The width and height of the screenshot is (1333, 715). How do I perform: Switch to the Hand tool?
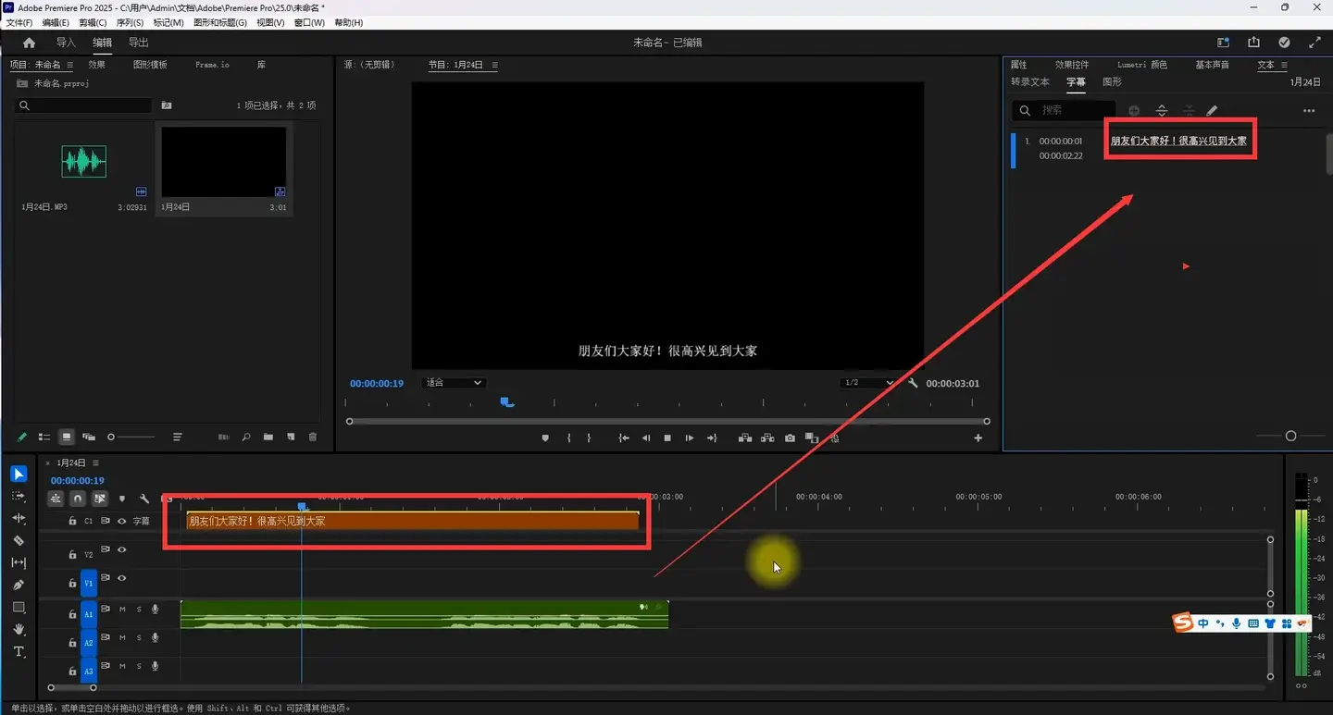coord(19,630)
